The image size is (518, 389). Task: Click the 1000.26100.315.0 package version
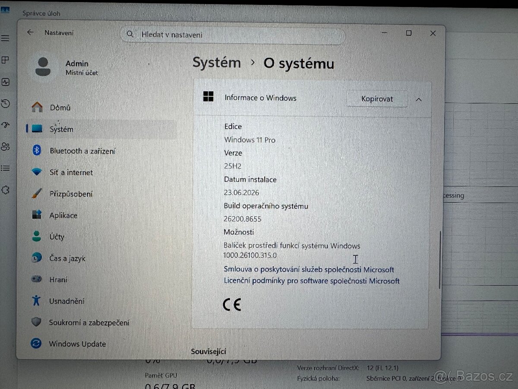250,255
